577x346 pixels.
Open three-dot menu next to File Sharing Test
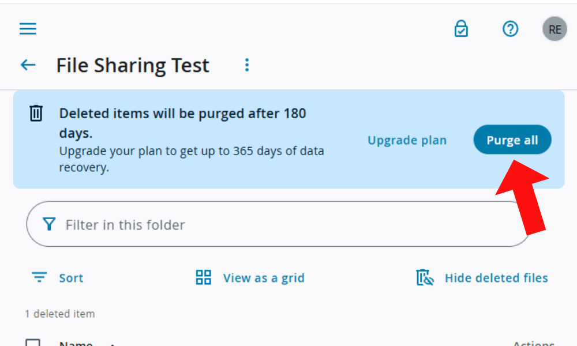tap(247, 65)
